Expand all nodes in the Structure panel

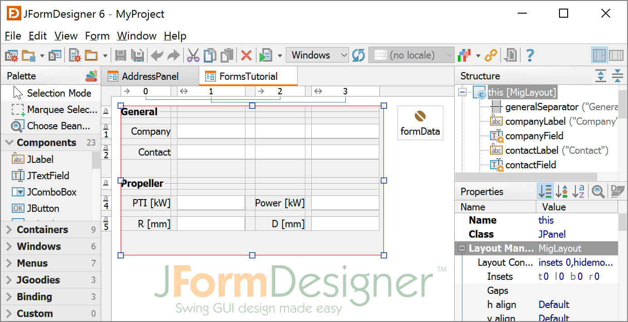coord(601,76)
